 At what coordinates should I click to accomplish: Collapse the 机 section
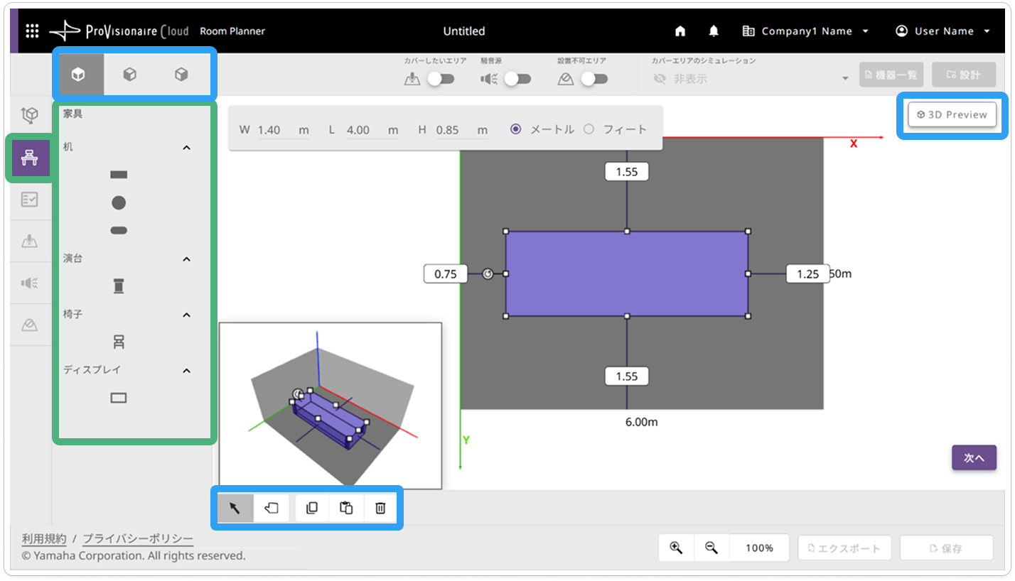(186, 147)
